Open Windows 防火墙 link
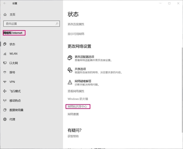Viewport: 183px width, 149px height. point(78,99)
